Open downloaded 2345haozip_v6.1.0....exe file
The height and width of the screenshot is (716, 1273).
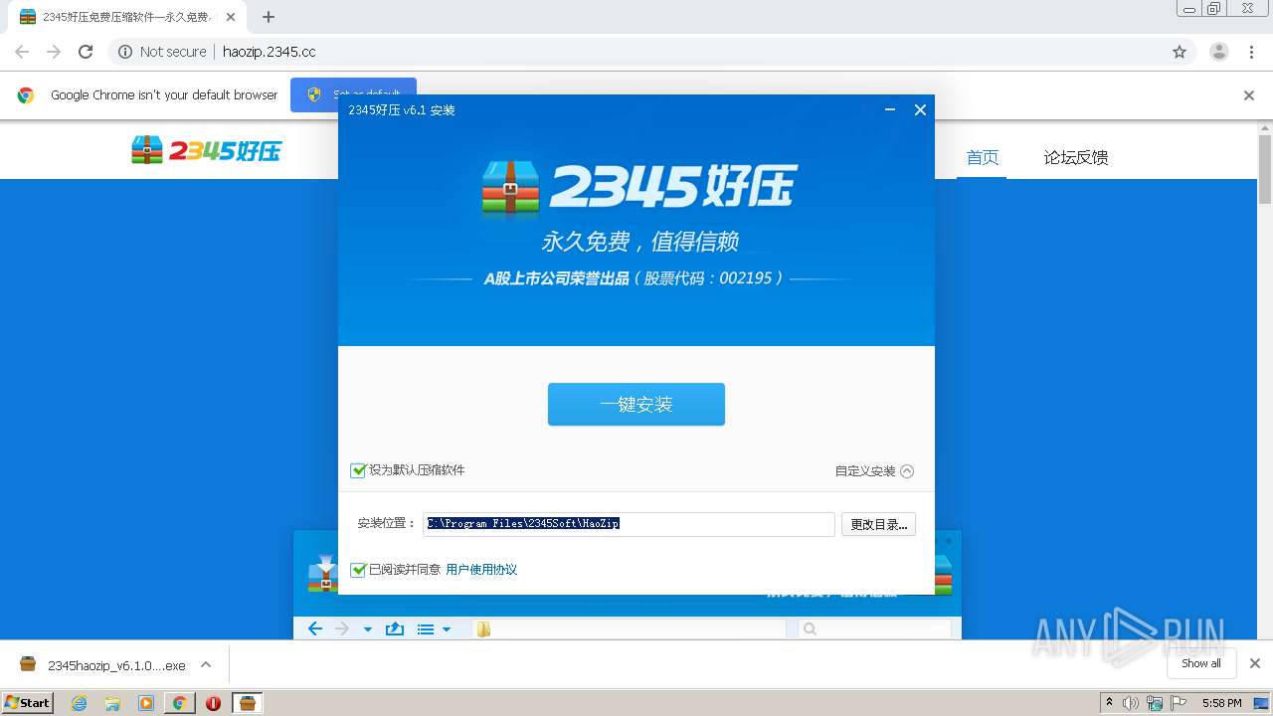click(103, 664)
